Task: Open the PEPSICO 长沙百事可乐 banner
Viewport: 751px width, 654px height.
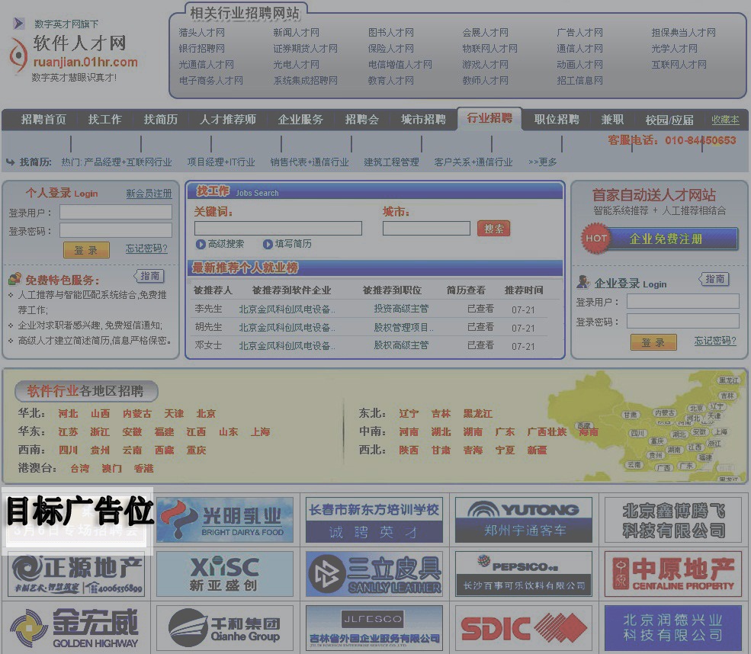Action: (524, 574)
